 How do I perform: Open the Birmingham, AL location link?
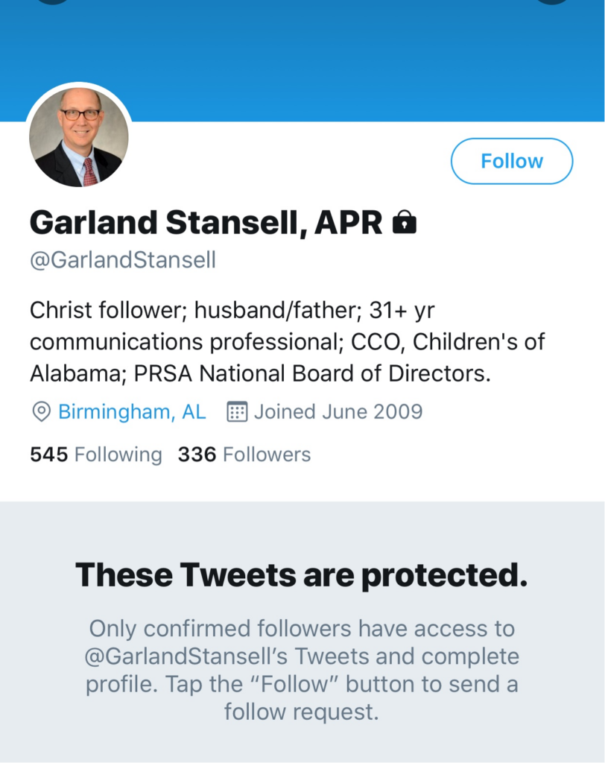[132, 411]
